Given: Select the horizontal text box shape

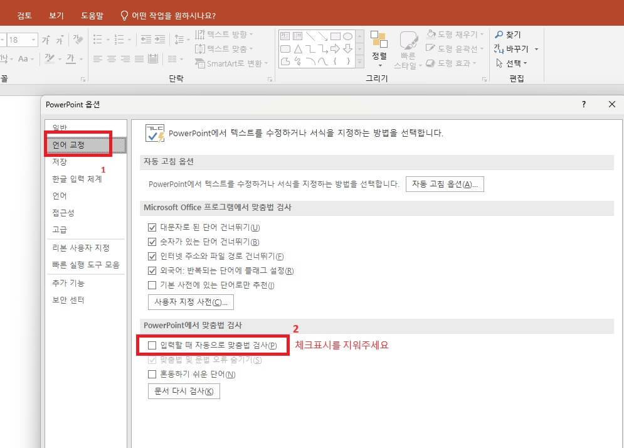Looking at the screenshot, I should pyautogui.click(x=285, y=36).
